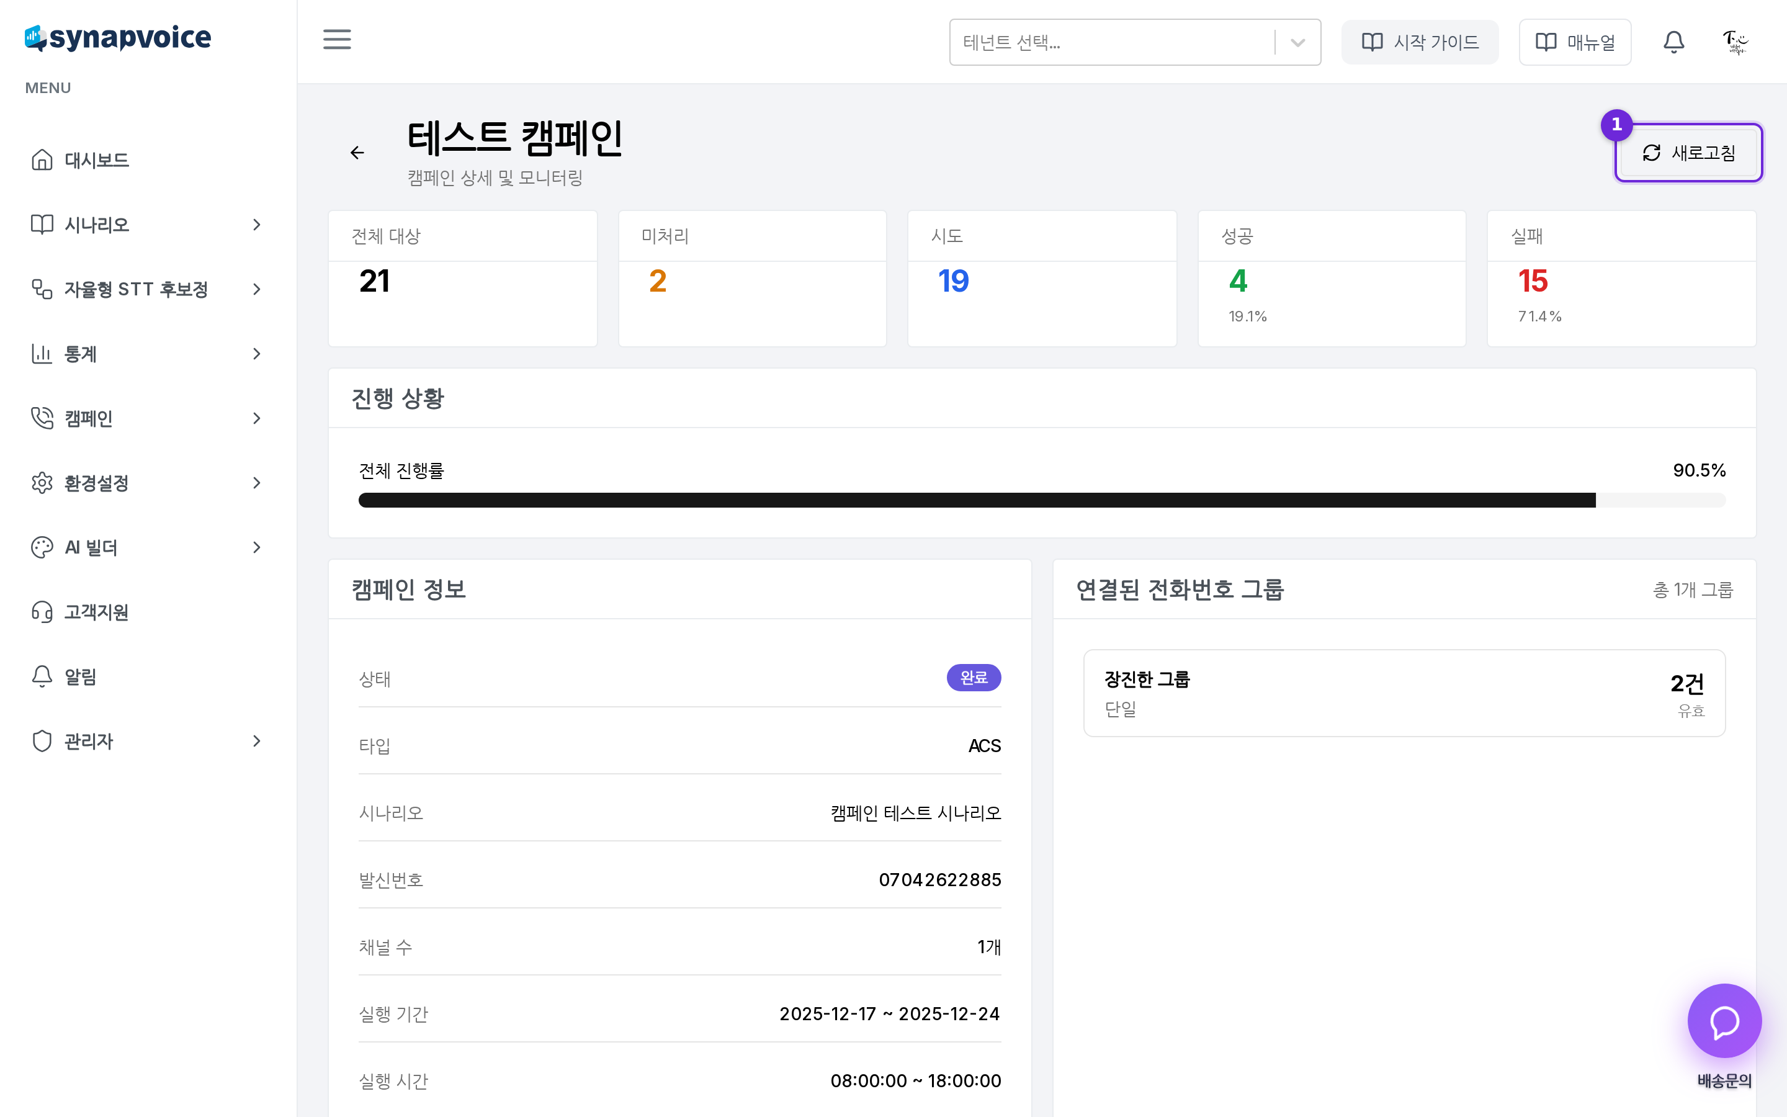Click the 19.1% success rate text
This screenshot has width=1787, height=1117.
(x=1247, y=316)
